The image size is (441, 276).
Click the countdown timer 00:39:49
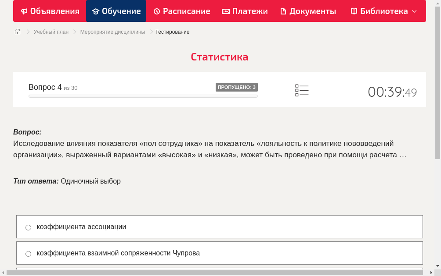392,91
